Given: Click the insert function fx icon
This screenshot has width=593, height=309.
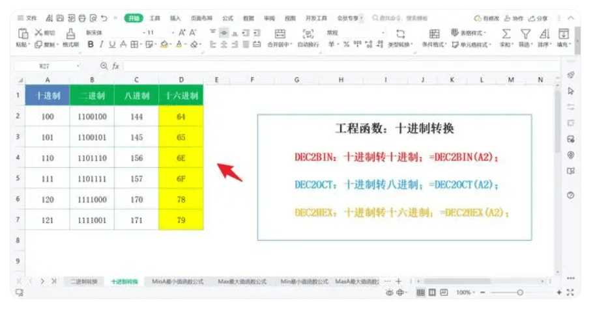Looking at the screenshot, I should tap(115, 66).
